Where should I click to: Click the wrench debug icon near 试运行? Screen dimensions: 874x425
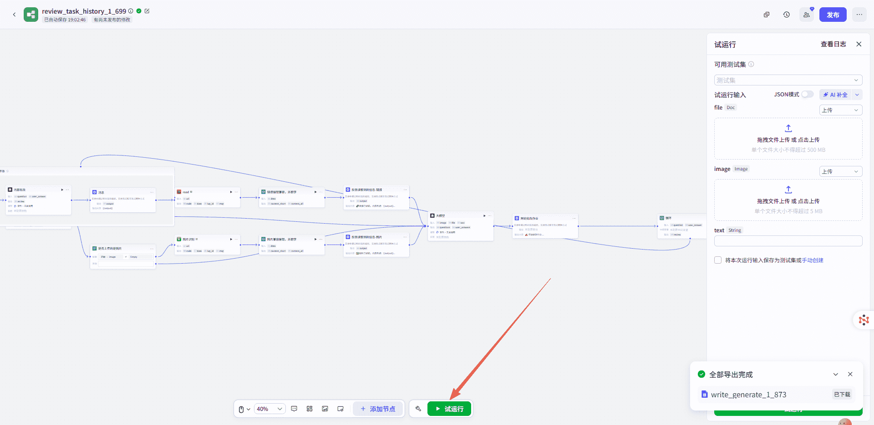418,409
